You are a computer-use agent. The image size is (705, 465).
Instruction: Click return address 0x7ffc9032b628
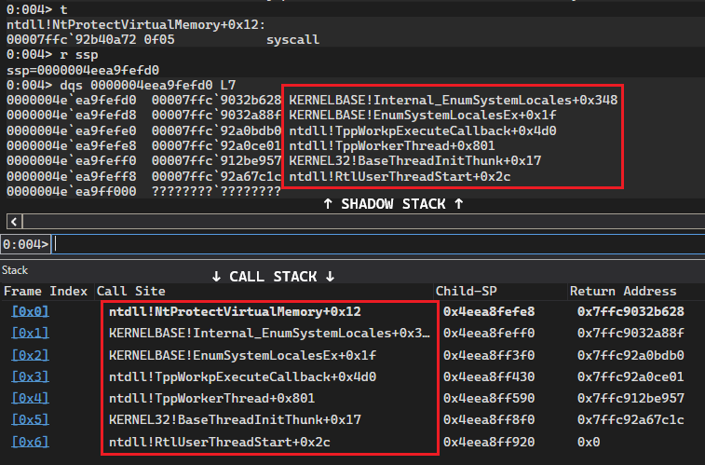click(630, 311)
